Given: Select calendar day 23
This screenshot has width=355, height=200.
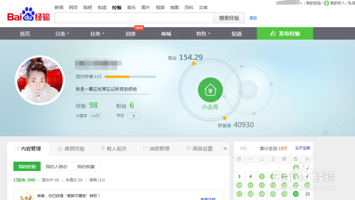Looking at the screenshot, I should pyautogui.click(x=307, y=194).
